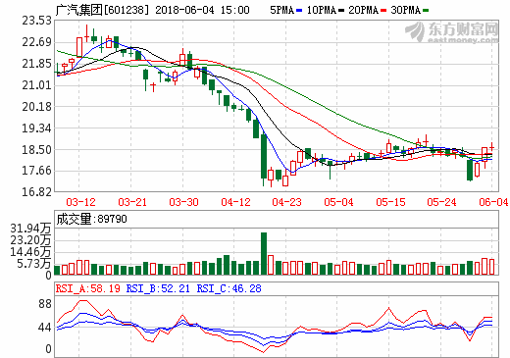This screenshot has width=510, height=358.
Task: Click the red 20PMA legend color marker
Action: (383, 11)
